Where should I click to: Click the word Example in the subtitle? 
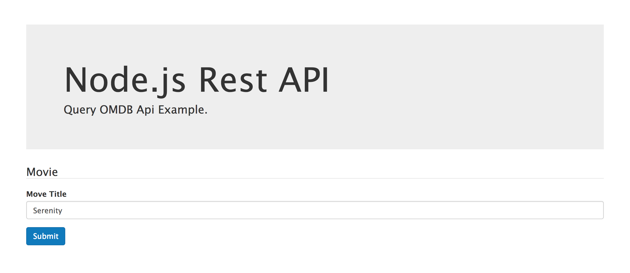coord(181,110)
